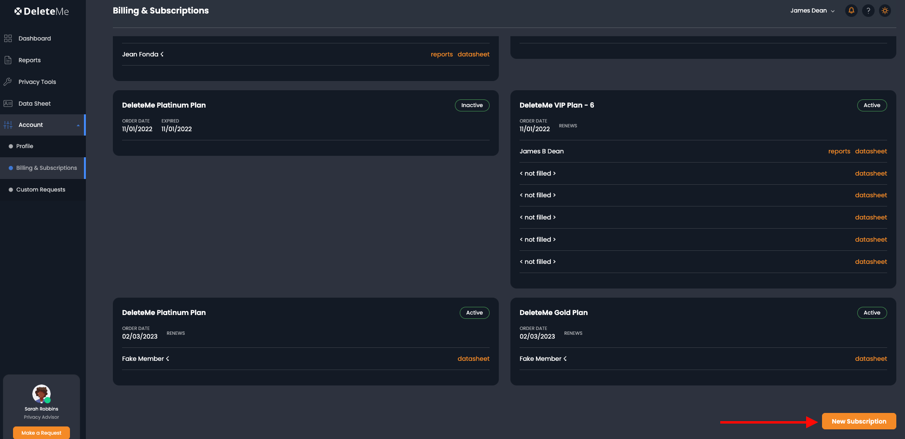Click the Make a Request button
905x439 pixels.
[x=41, y=433]
